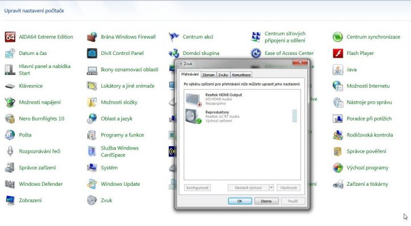Click the Možnosti složky folder icon

point(92,103)
